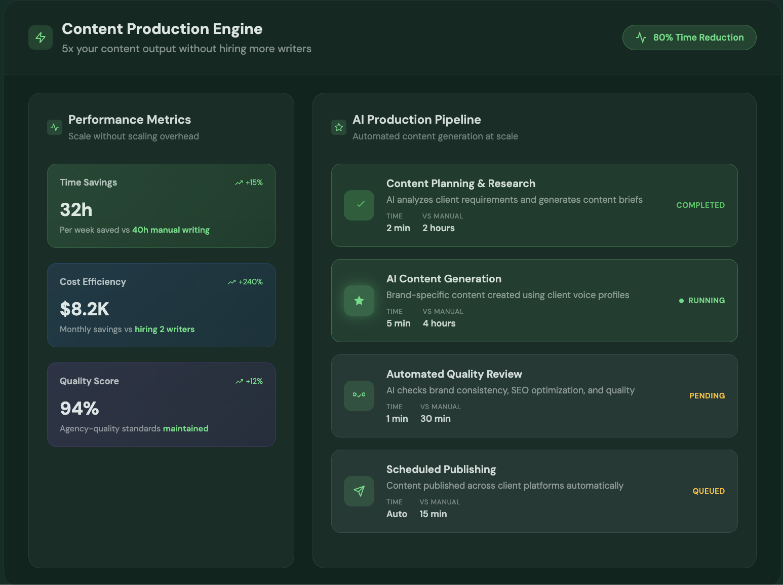The image size is (783, 585).
Task: Click the paper plane icon for Scheduled Publishing
Action: tap(359, 491)
